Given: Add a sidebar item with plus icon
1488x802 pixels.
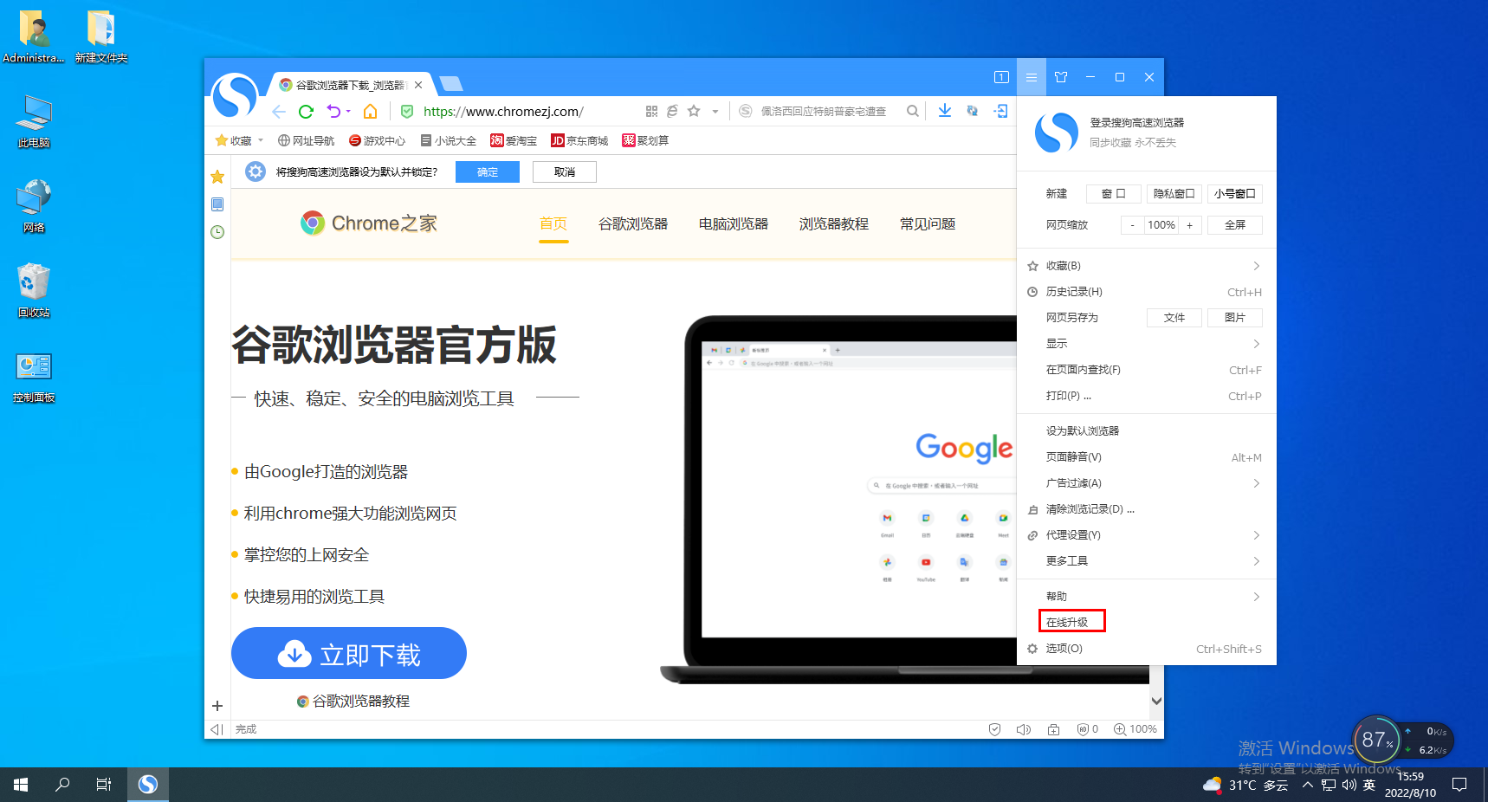Looking at the screenshot, I should pos(217,706).
